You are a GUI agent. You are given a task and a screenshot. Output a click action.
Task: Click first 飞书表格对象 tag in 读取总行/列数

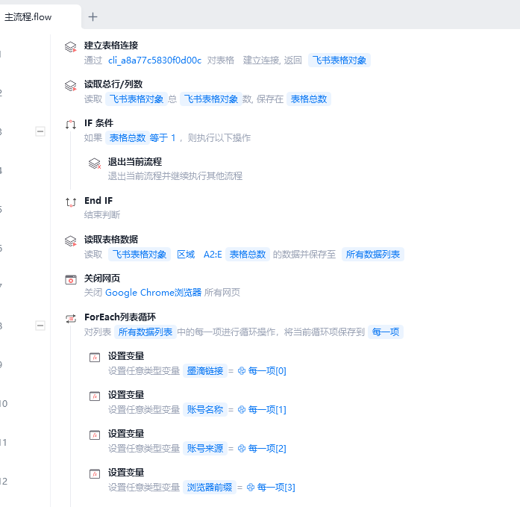click(137, 99)
